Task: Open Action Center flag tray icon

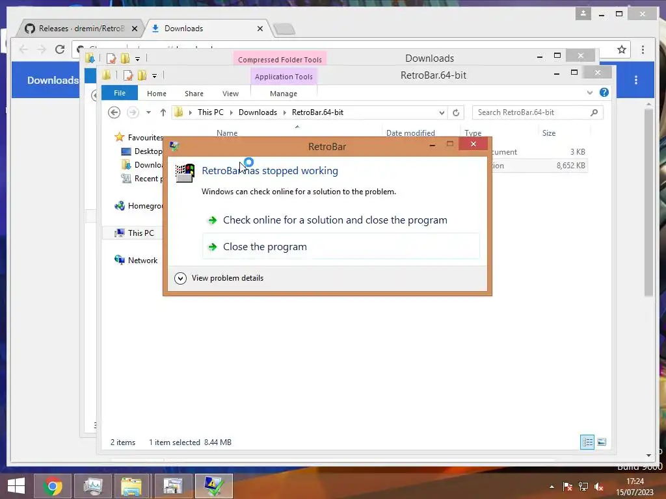Action: [x=567, y=487]
